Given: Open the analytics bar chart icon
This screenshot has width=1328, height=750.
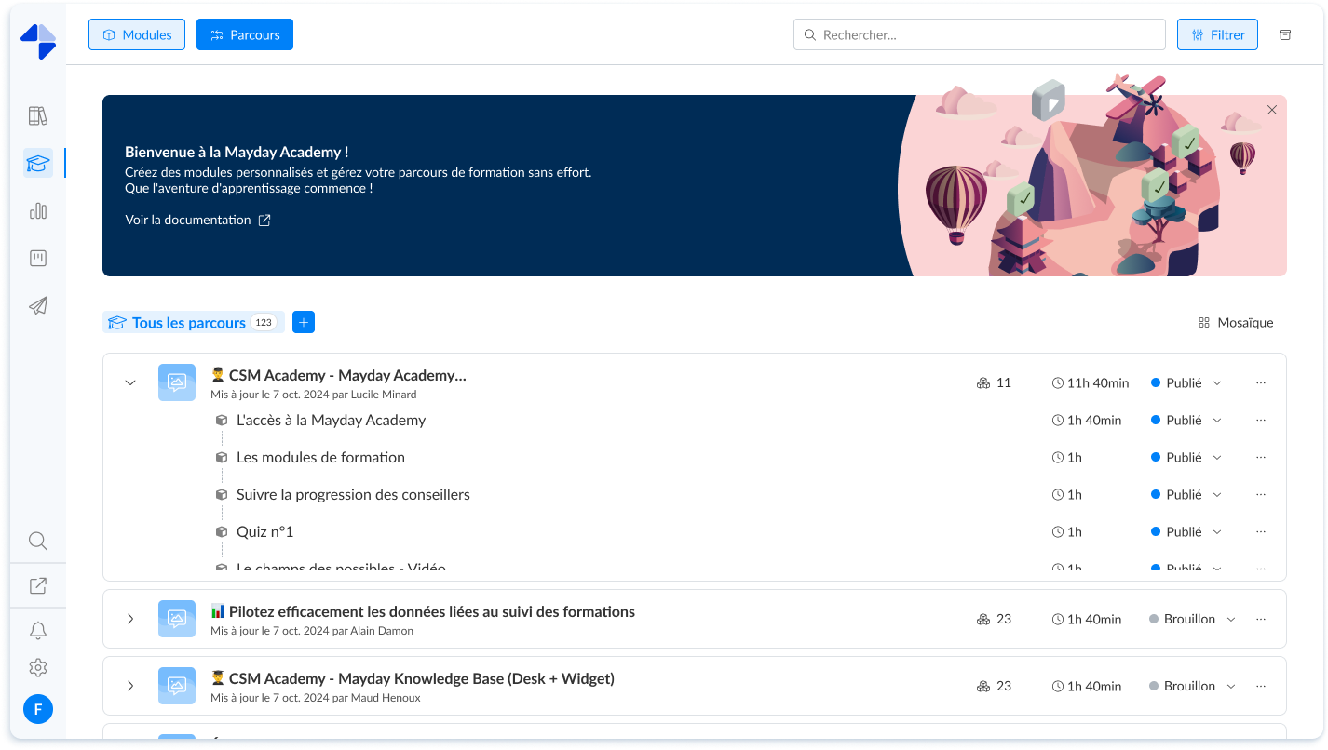Looking at the screenshot, I should click(37, 211).
